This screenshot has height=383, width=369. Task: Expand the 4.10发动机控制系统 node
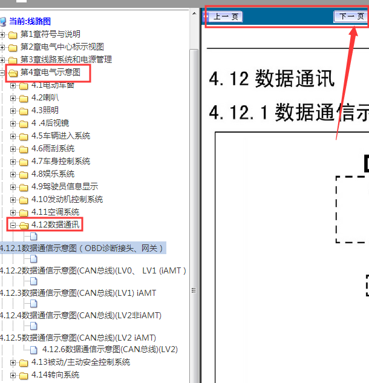tap(13, 200)
